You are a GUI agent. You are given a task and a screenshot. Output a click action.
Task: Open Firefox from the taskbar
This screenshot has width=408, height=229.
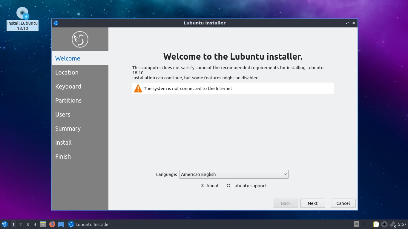(x=52, y=225)
